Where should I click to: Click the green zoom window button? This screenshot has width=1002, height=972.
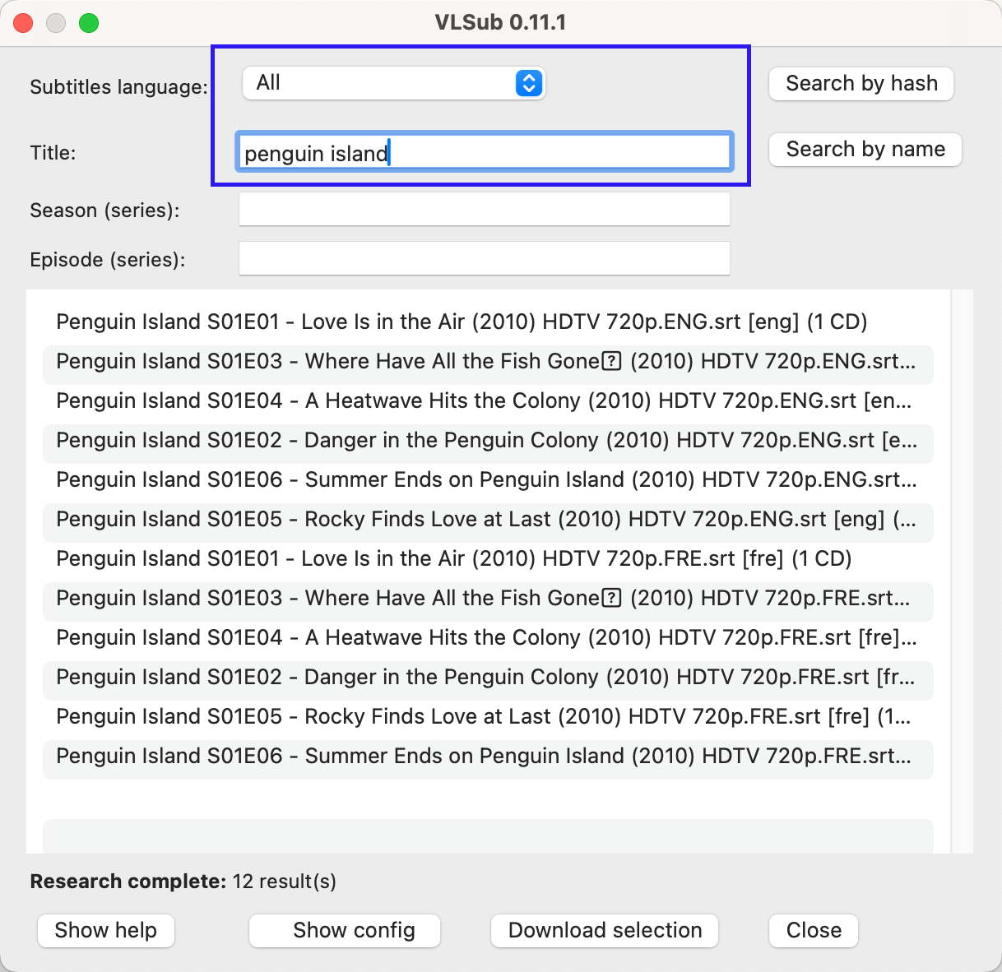89,23
